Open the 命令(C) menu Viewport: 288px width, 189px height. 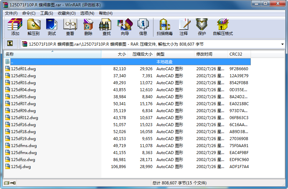(x=29, y=13)
